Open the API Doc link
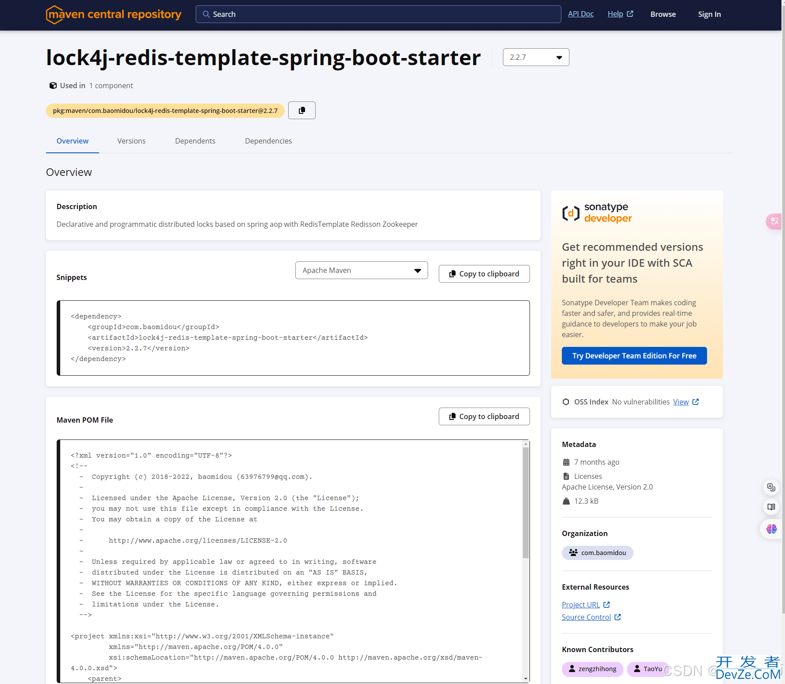The height and width of the screenshot is (684, 785). (580, 14)
